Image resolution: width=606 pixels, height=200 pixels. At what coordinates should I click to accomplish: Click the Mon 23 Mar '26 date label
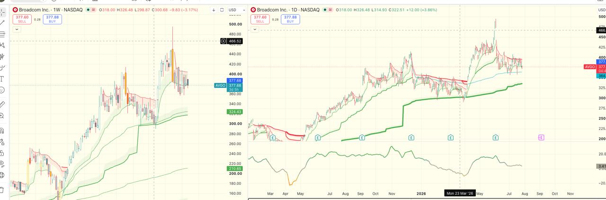[460, 193]
